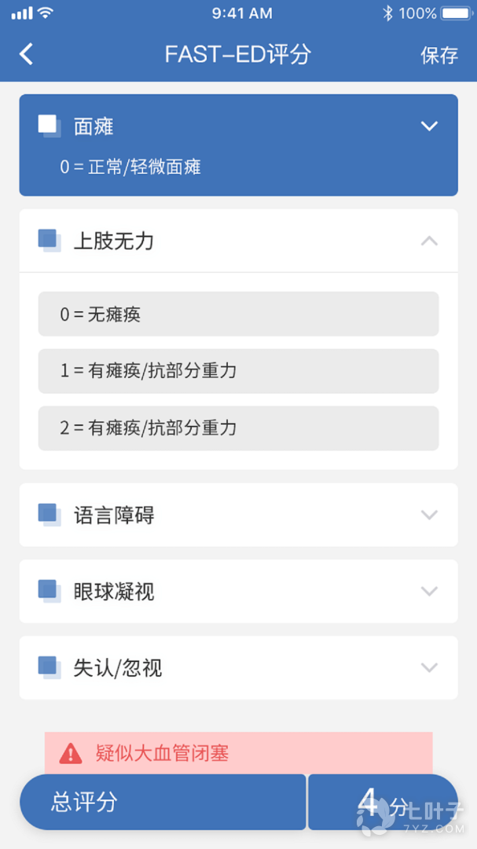The height and width of the screenshot is (849, 477).
Task: Click the 眼球凝视 section square icon
Action: [x=49, y=591]
